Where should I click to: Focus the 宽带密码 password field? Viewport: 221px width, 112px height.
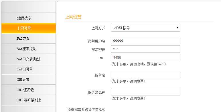(x=146, y=49)
